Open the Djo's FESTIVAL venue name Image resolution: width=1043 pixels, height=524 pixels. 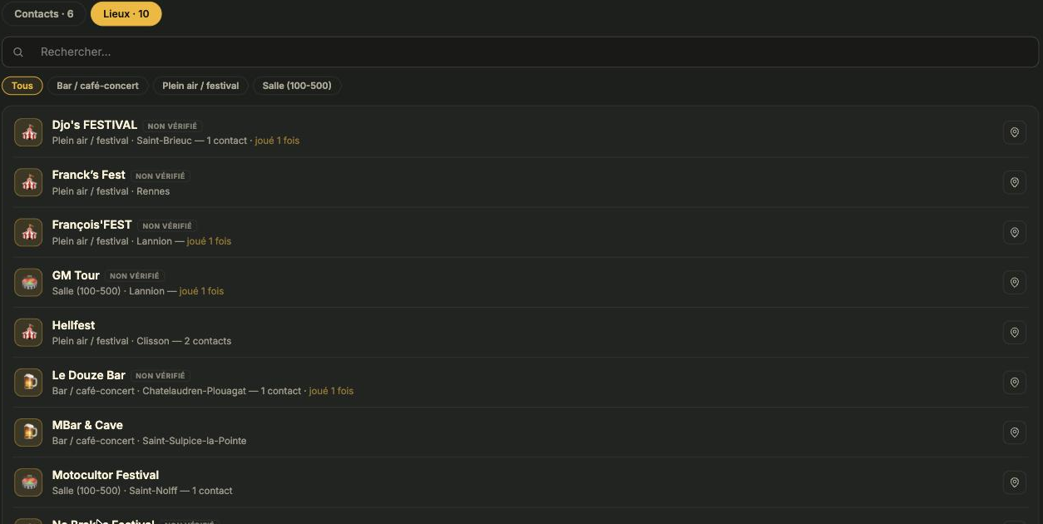click(x=94, y=125)
